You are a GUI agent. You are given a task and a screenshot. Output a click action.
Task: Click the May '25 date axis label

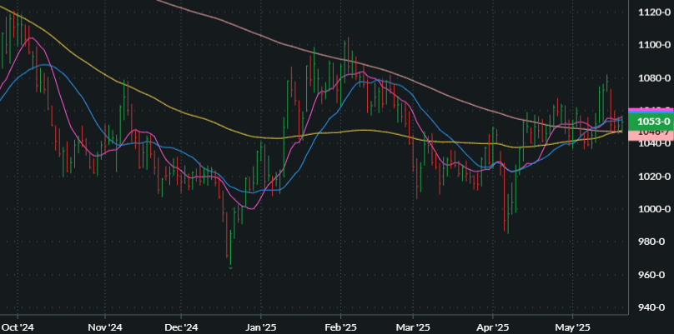[572, 327]
